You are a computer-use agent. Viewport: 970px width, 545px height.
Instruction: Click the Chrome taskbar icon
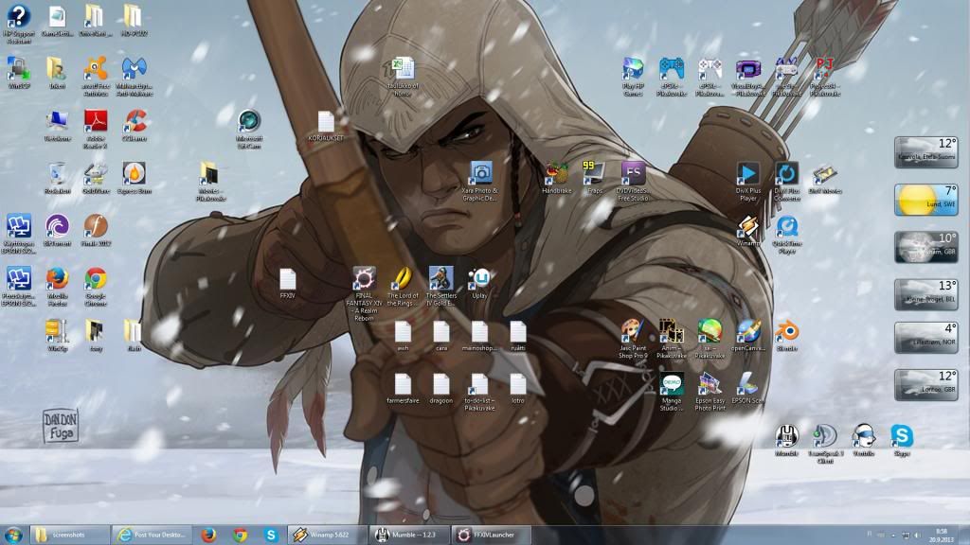click(240, 535)
